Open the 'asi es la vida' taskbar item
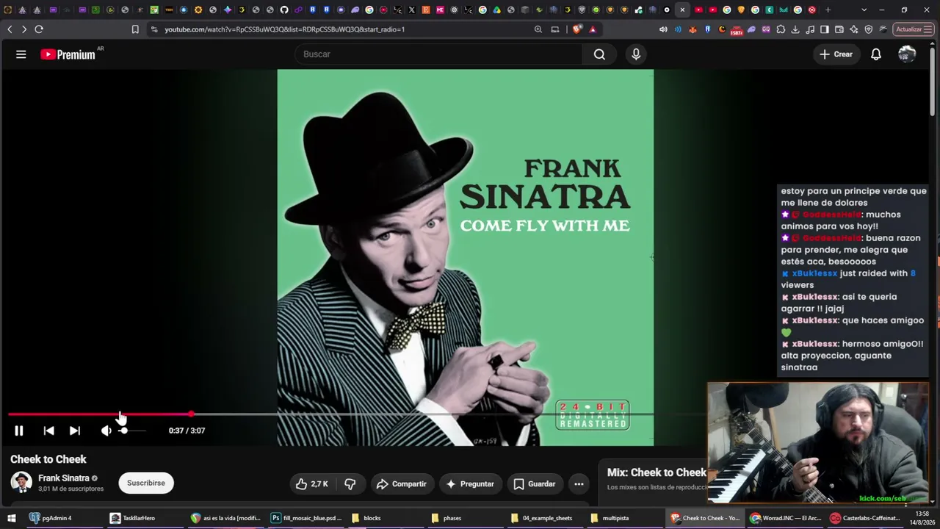940x529 pixels. coord(225,518)
